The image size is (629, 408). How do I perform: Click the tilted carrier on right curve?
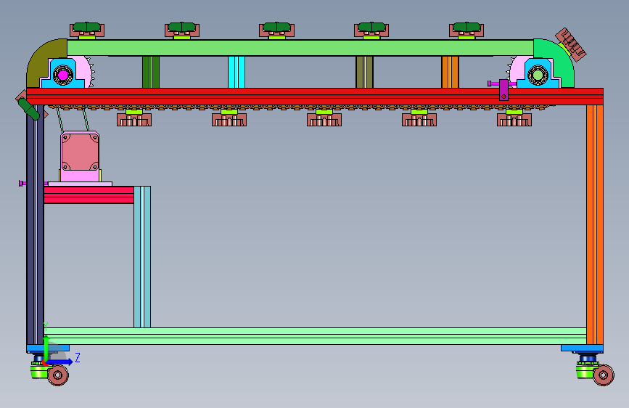[571, 44]
